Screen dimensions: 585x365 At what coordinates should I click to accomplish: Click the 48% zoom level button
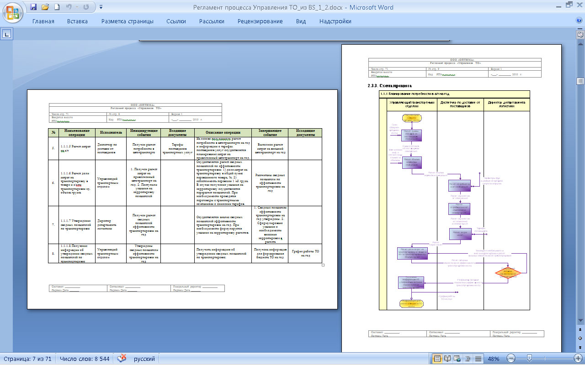pyautogui.click(x=493, y=359)
